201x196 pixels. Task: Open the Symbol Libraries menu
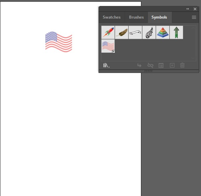[106, 66]
